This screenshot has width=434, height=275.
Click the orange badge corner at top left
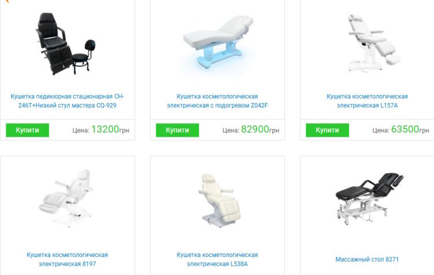7,1
